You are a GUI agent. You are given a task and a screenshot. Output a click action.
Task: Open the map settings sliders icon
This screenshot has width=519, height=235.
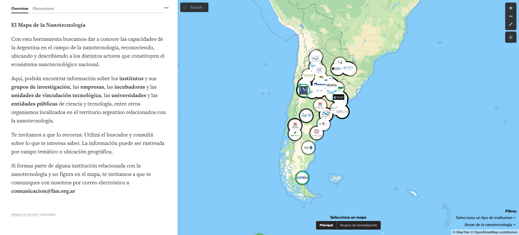click(x=511, y=37)
